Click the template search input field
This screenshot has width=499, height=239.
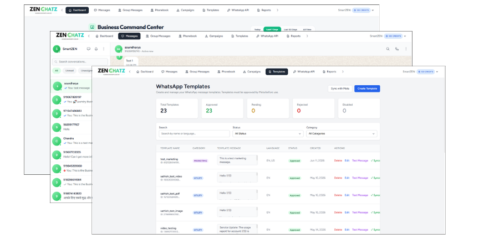[x=194, y=134]
